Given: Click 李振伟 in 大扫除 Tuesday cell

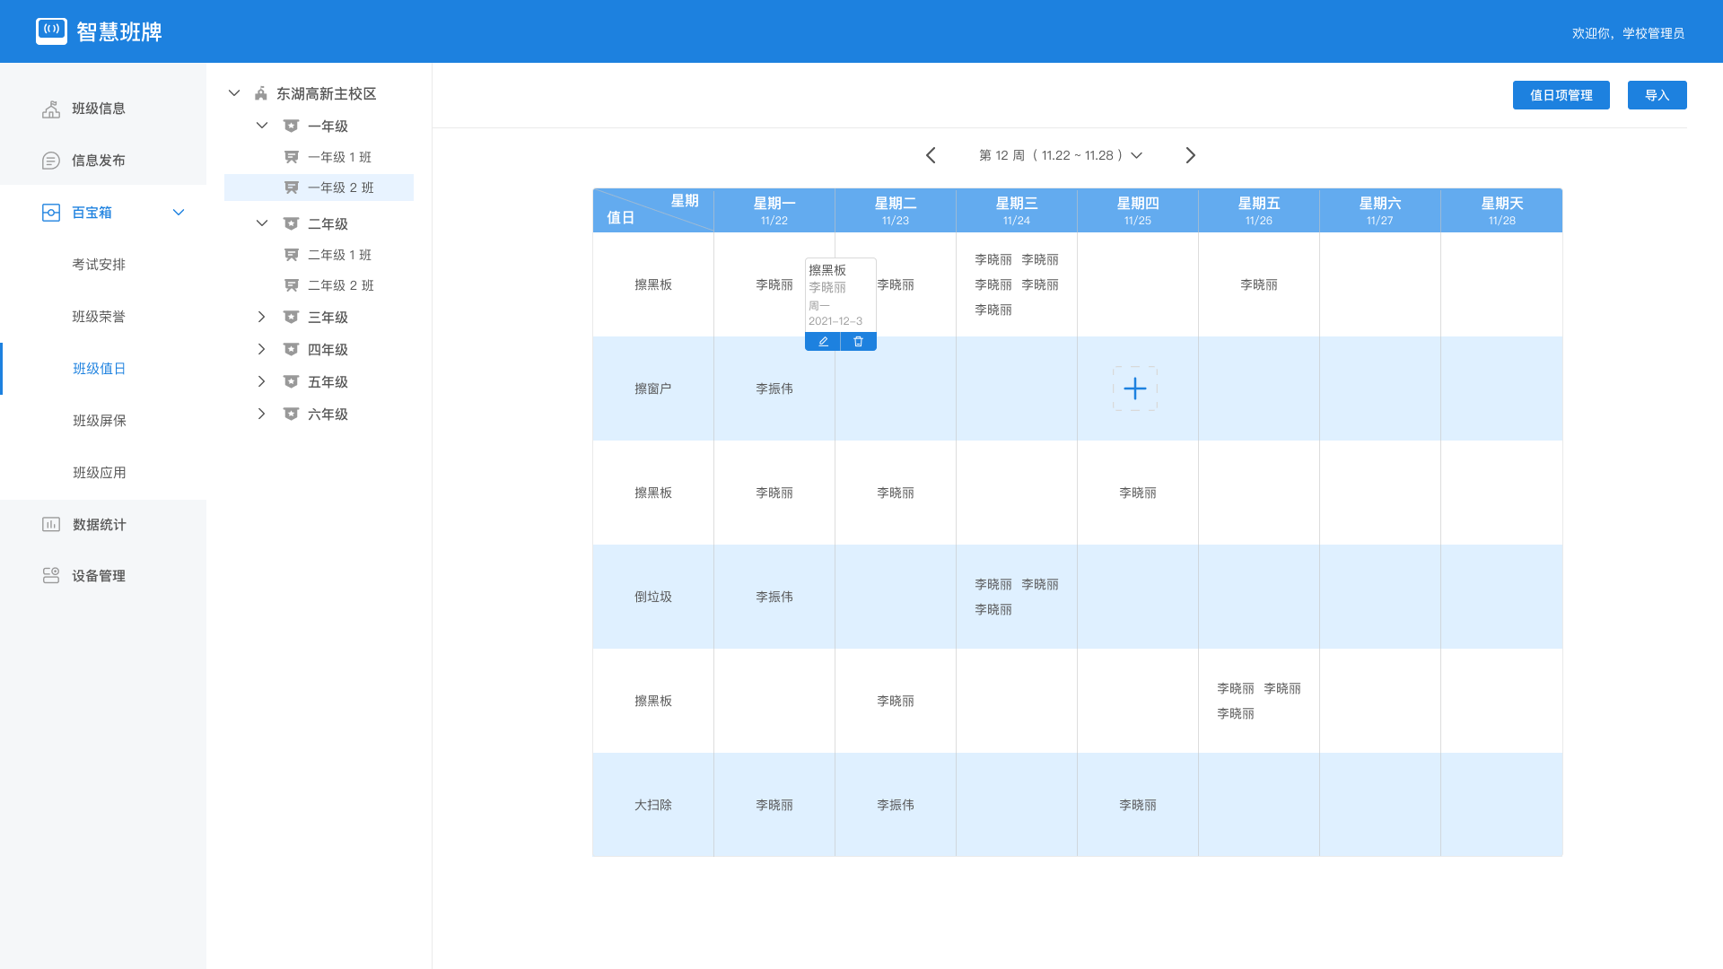Looking at the screenshot, I should (x=895, y=805).
